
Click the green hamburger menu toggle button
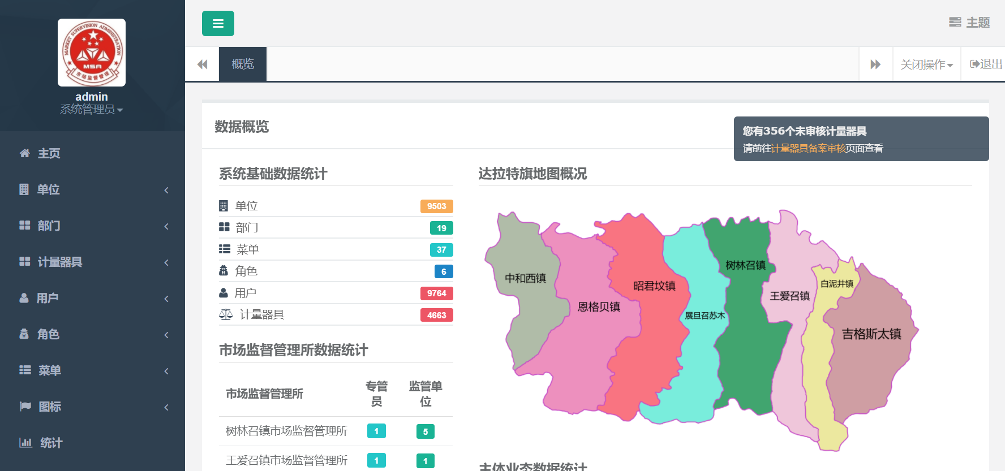point(218,24)
